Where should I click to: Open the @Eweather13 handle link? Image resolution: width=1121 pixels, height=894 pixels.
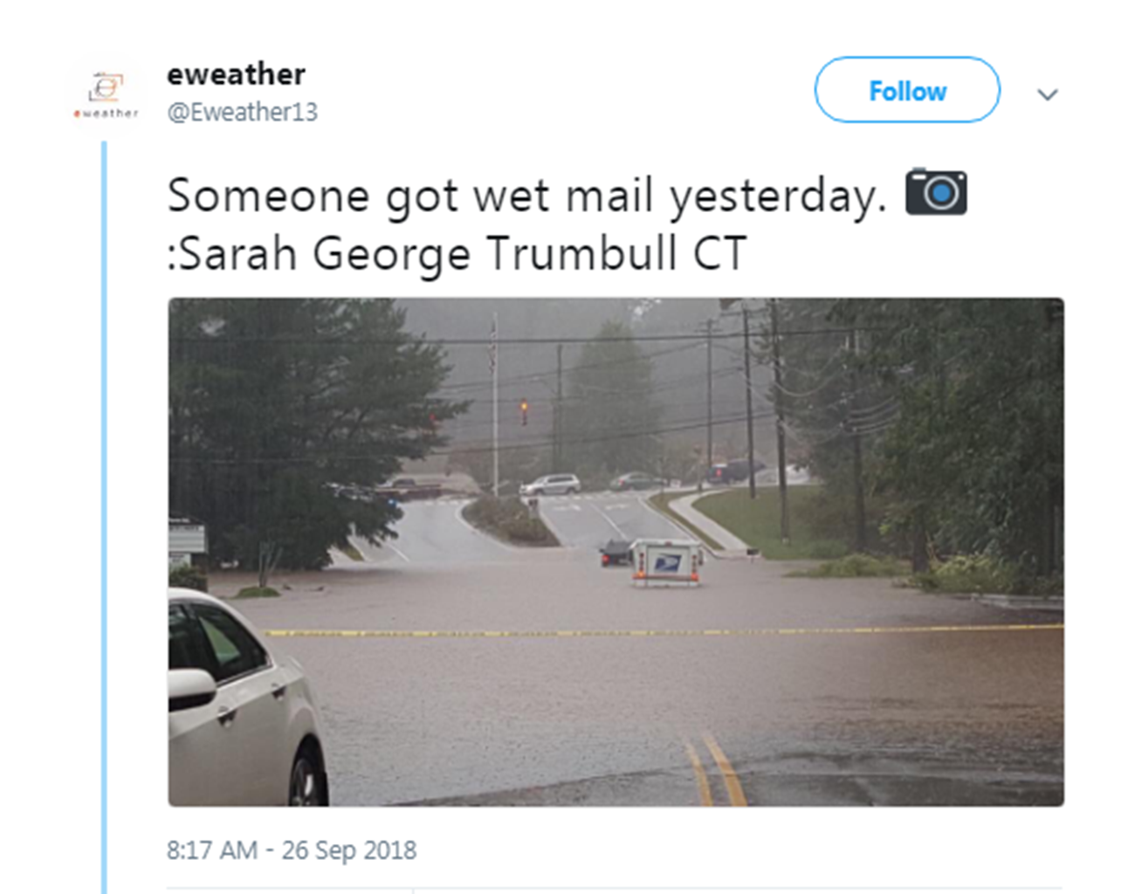point(242,113)
